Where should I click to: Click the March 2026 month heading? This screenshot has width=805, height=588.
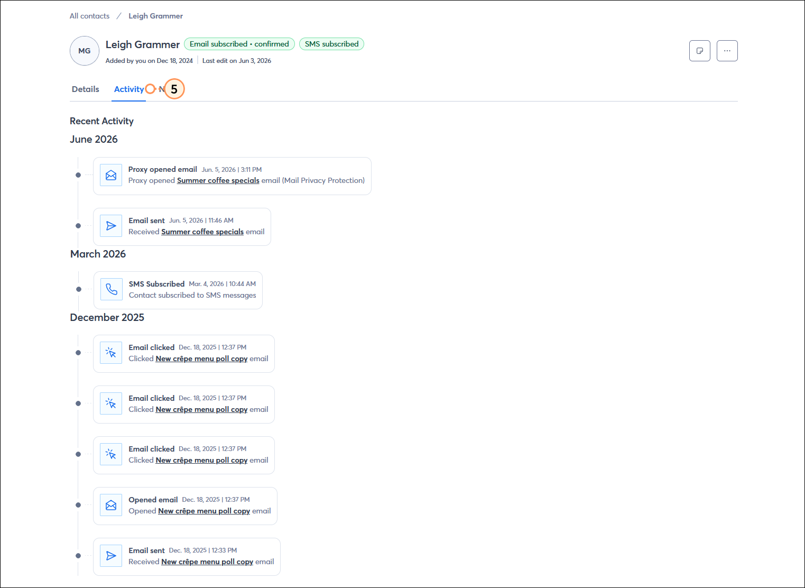tap(98, 254)
